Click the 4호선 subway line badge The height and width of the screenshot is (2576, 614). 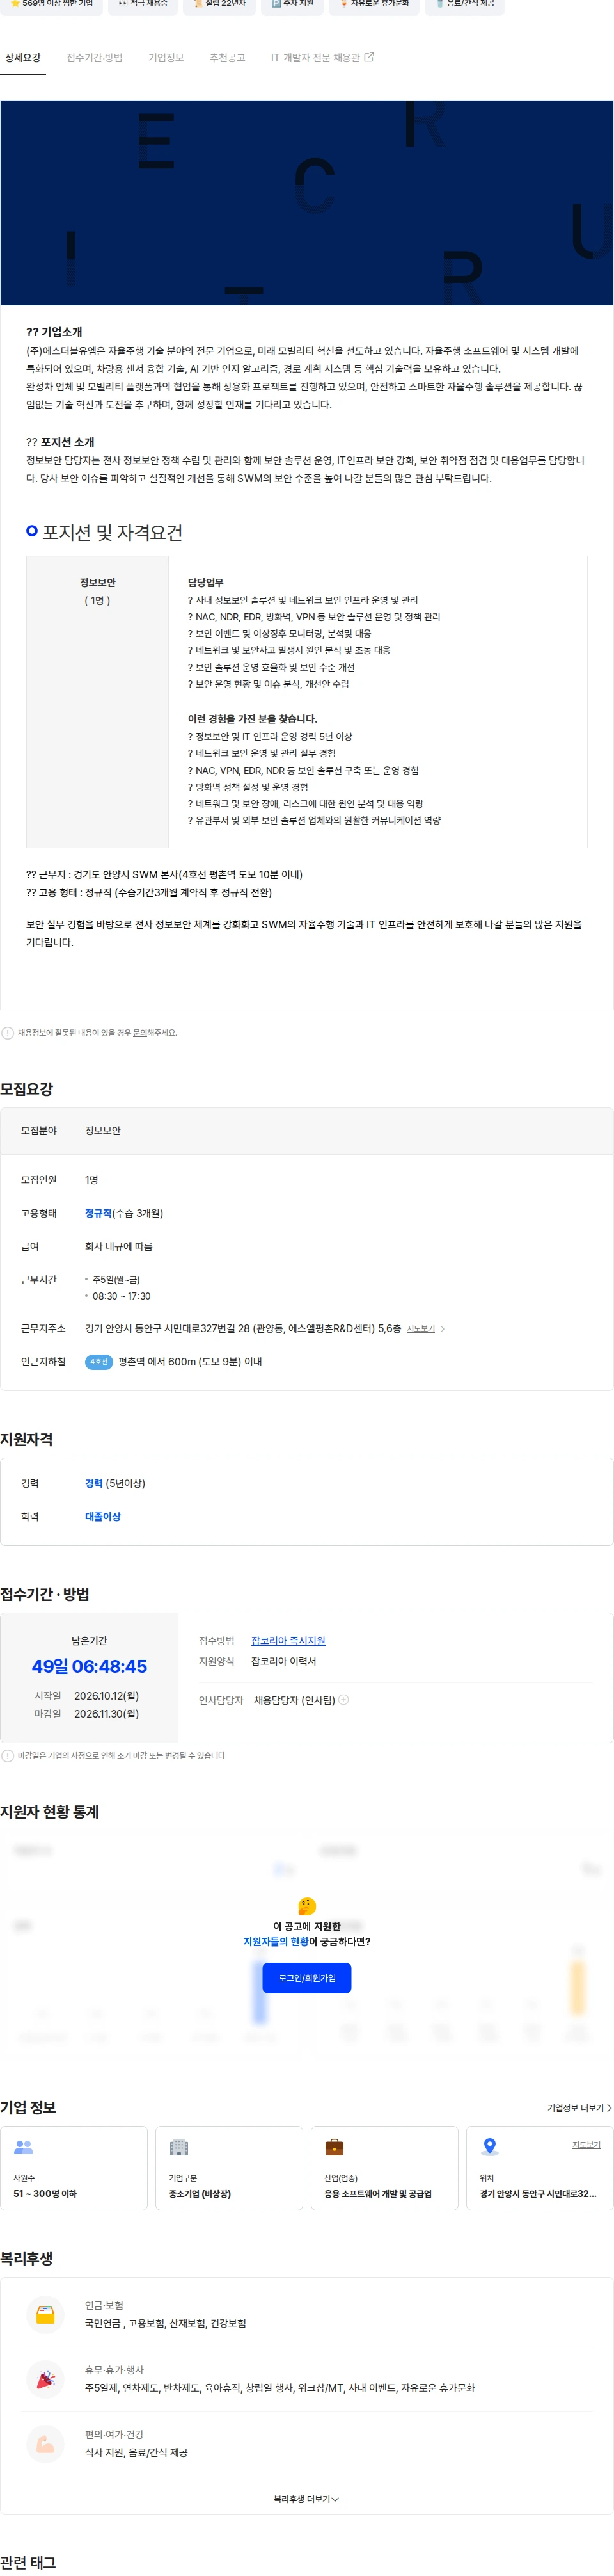[99, 1362]
